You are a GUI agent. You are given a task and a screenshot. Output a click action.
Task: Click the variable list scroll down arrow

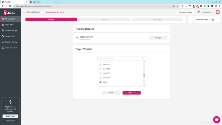(x=144, y=85)
